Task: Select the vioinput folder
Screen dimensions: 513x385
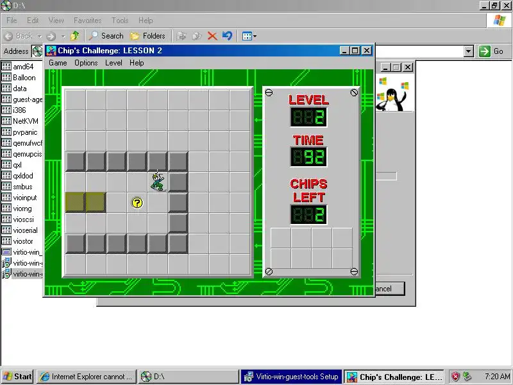Action: point(20,198)
